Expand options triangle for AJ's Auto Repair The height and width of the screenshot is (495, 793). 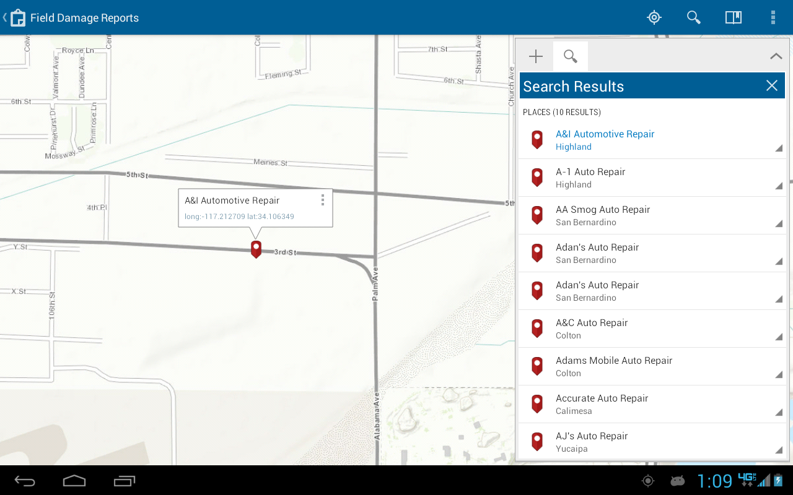coord(779,450)
